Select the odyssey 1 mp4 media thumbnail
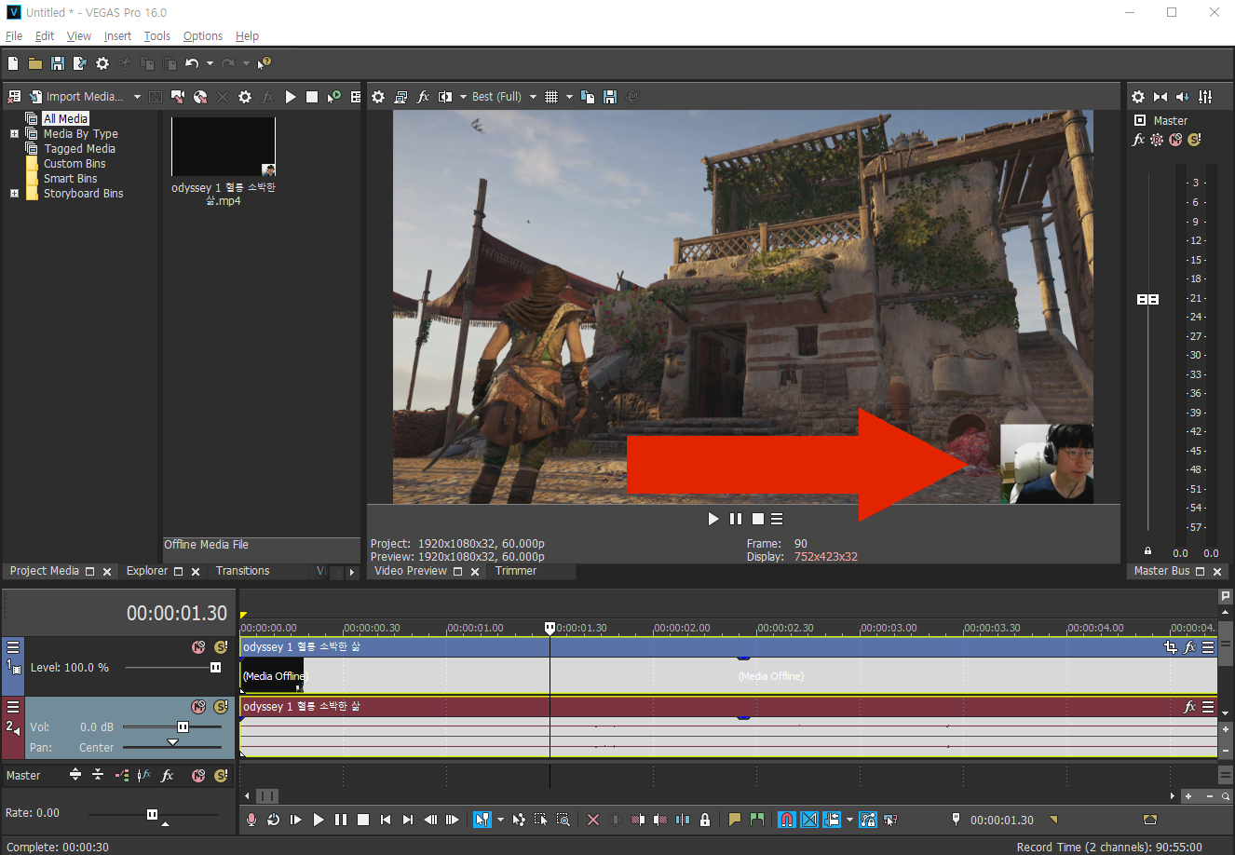The width and height of the screenshot is (1235, 855). (224, 146)
